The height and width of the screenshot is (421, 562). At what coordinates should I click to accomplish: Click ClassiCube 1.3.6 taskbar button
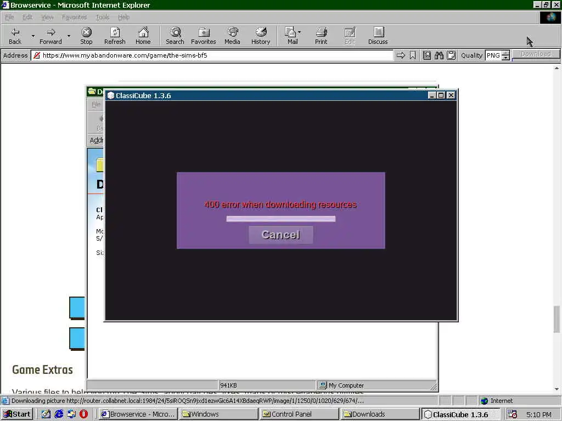[460, 414]
